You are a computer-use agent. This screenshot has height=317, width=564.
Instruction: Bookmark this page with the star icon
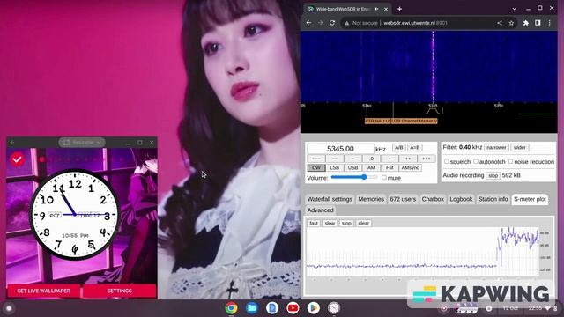[511, 23]
